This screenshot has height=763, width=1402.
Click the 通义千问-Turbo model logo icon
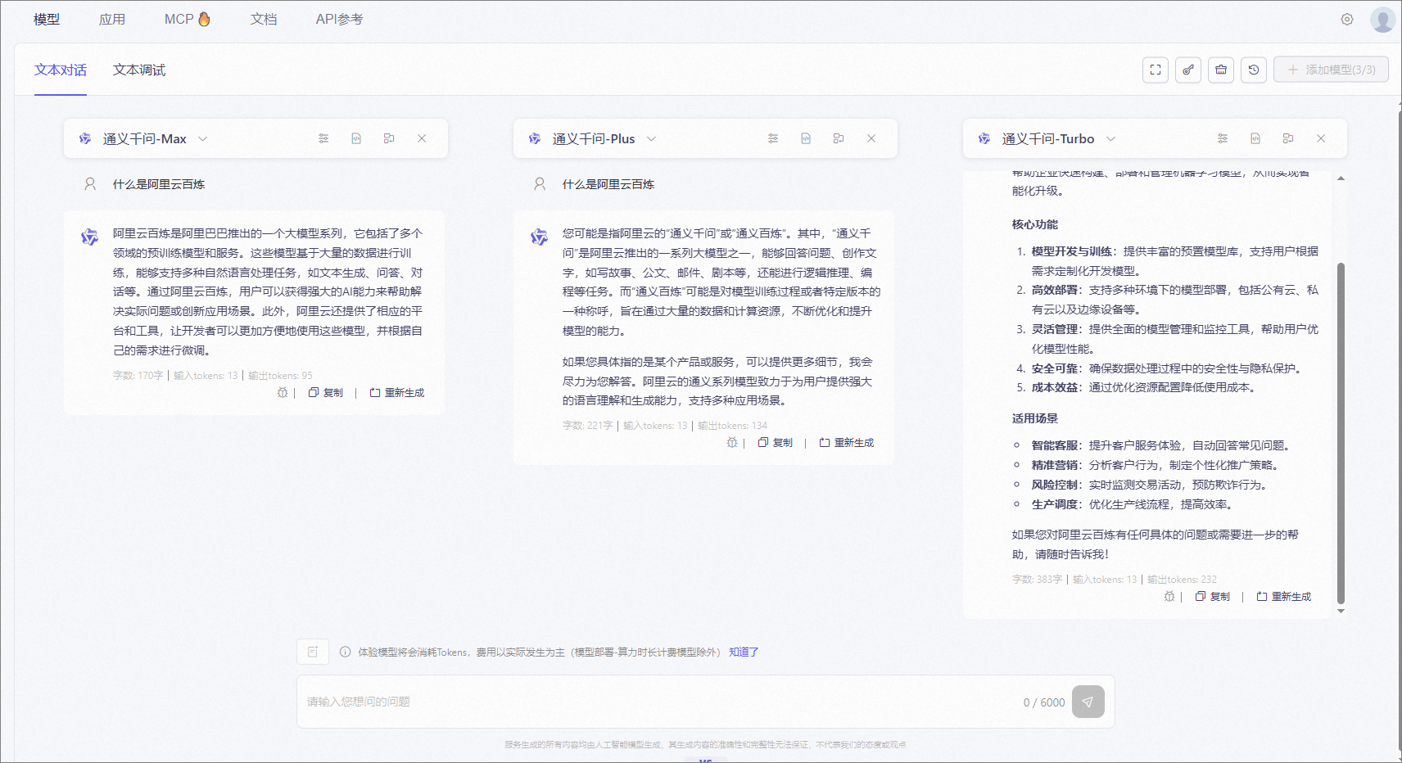pyautogui.click(x=984, y=139)
